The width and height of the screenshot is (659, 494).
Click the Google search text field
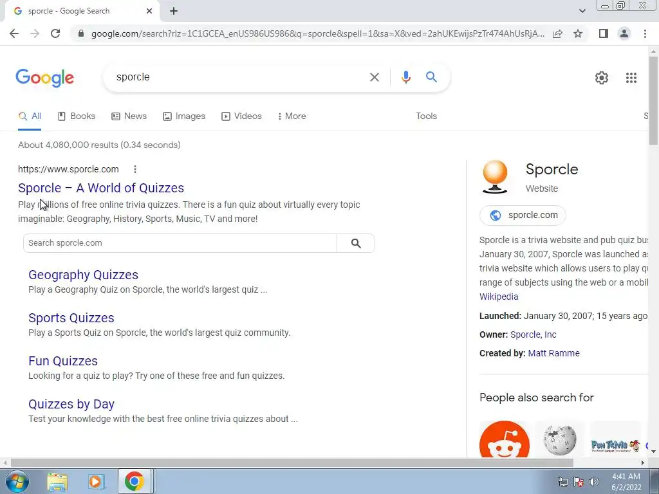(237, 77)
